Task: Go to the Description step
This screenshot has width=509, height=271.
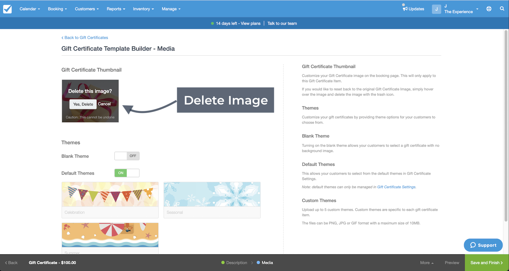Action: click(x=234, y=262)
